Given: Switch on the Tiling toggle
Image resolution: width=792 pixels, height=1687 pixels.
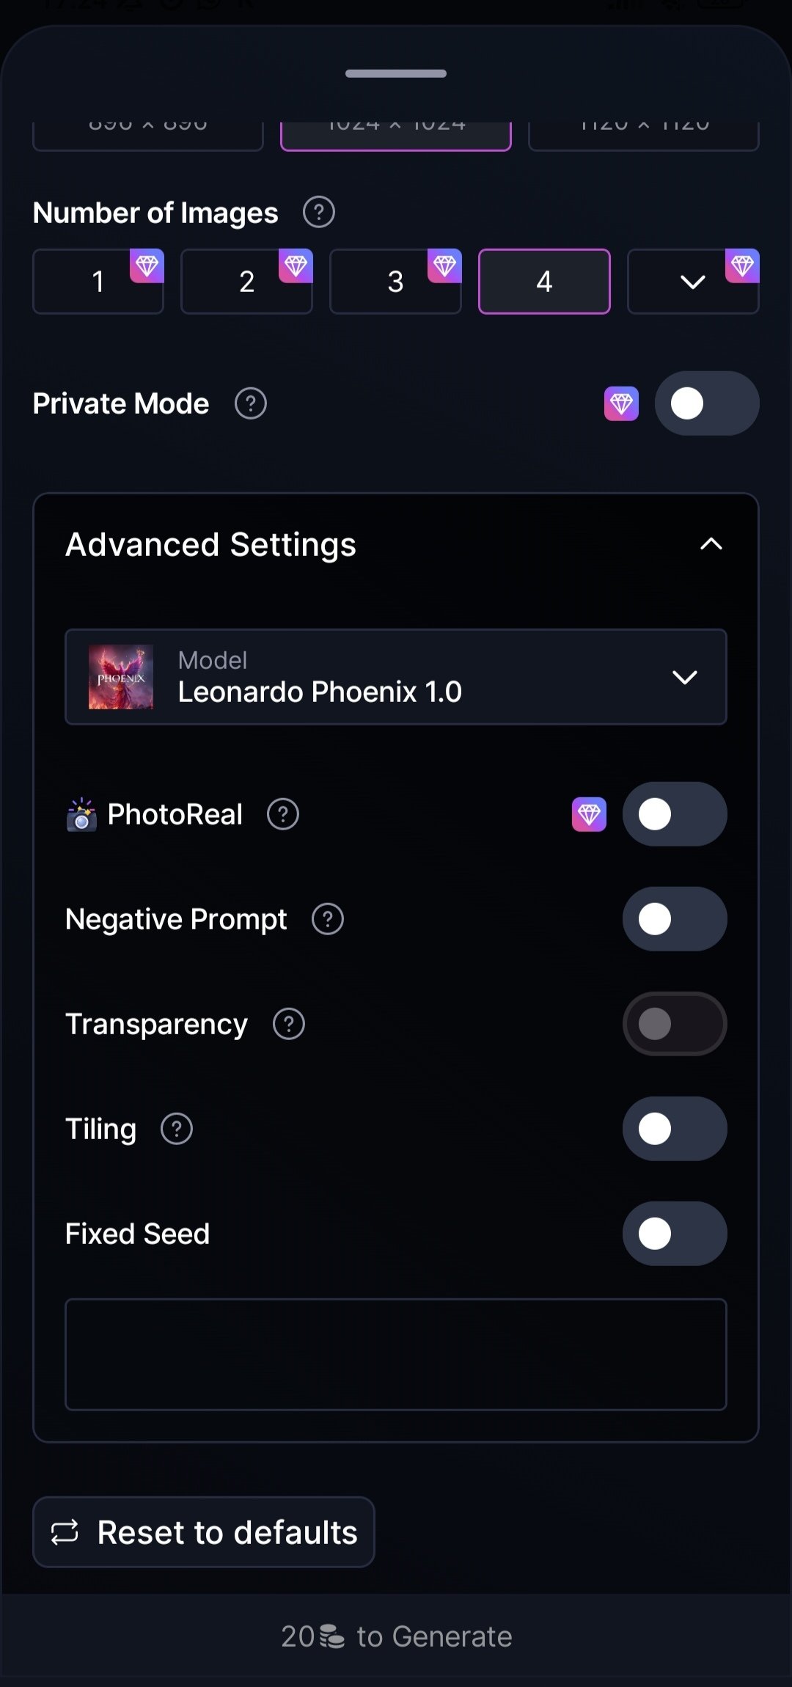Looking at the screenshot, I should tap(674, 1129).
